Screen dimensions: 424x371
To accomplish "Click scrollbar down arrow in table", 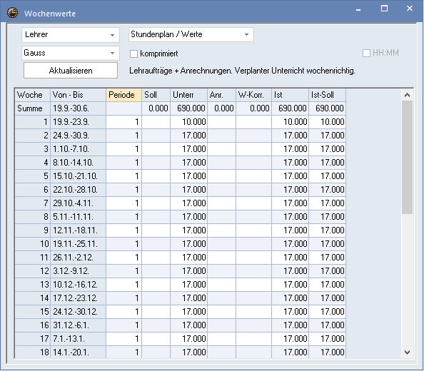I will [x=408, y=352].
